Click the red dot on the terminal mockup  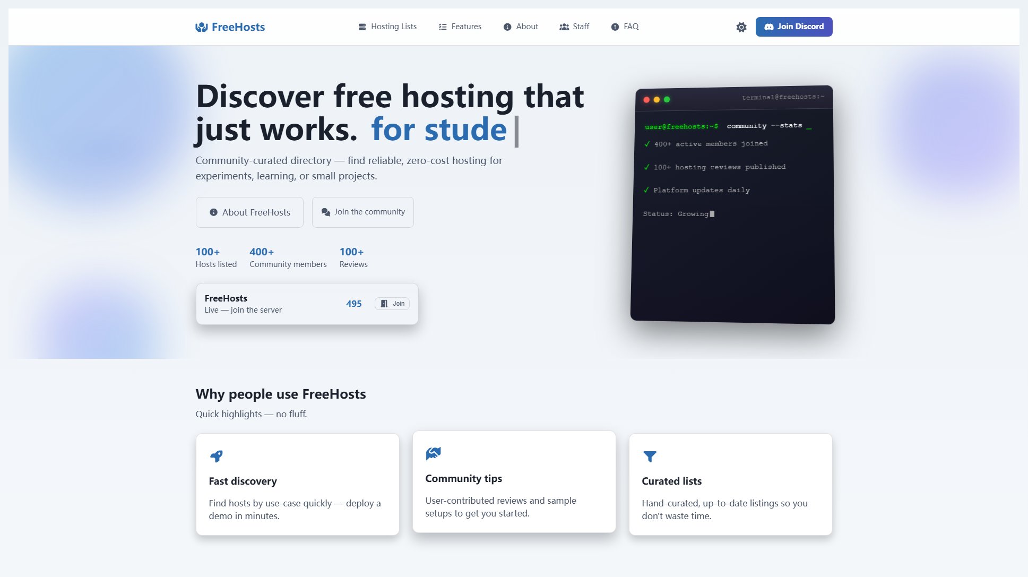(x=646, y=99)
